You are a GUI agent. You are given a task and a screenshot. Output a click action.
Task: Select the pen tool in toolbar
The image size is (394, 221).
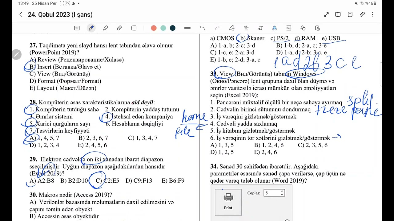91,28
